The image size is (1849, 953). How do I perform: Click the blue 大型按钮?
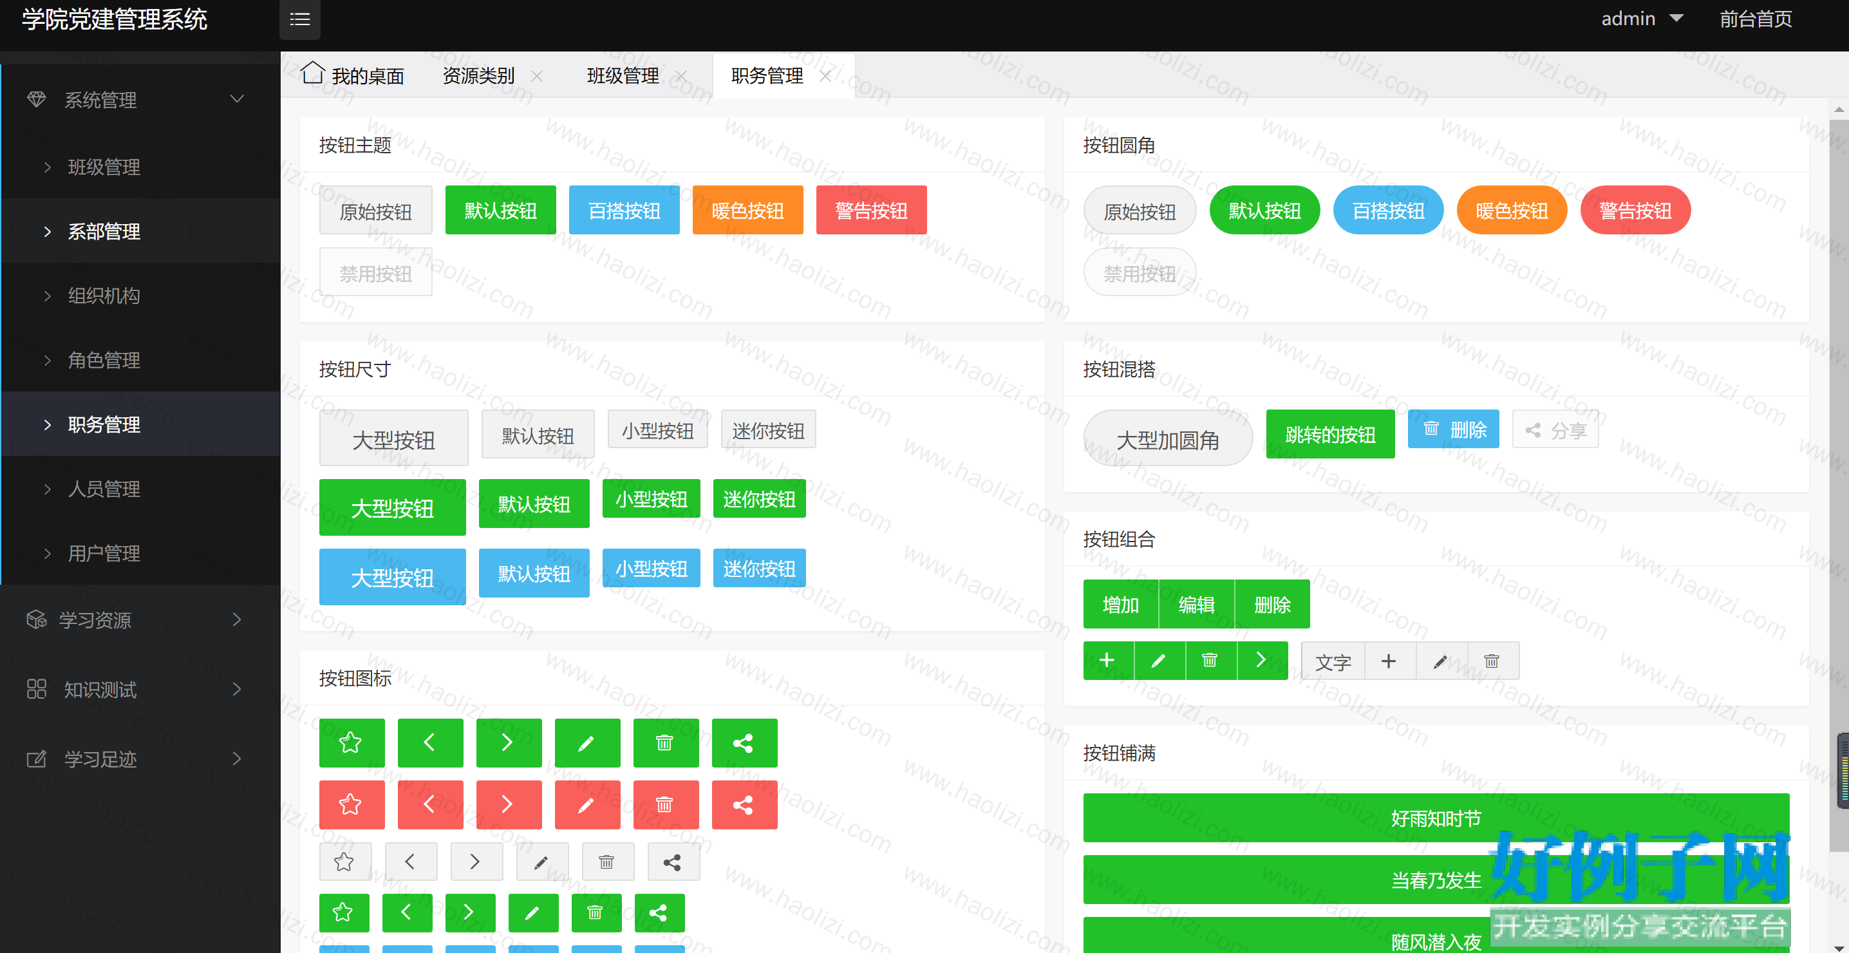(393, 577)
